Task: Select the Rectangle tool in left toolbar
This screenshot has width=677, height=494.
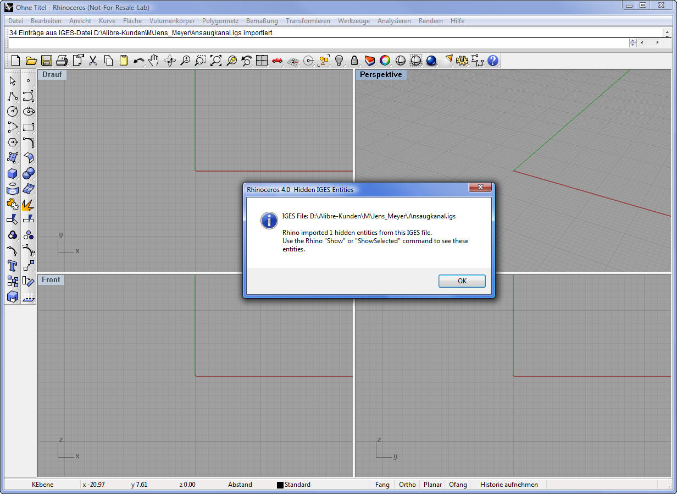Action: [x=29, y=127]
